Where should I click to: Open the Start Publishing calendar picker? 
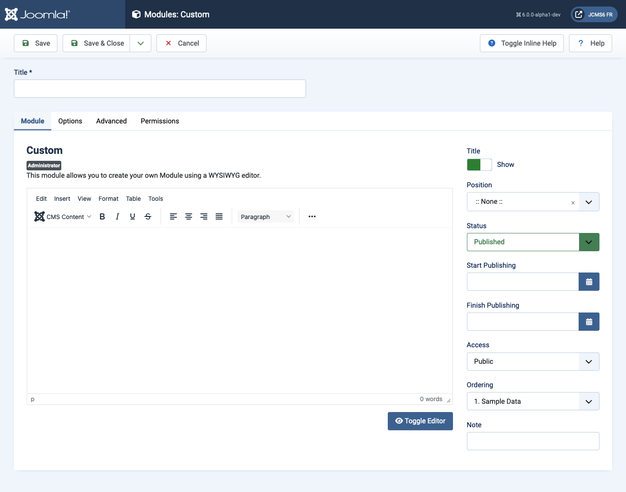tap(589, 282)
